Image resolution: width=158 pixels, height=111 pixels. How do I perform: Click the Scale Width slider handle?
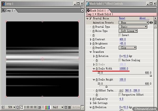click(151, 76)
